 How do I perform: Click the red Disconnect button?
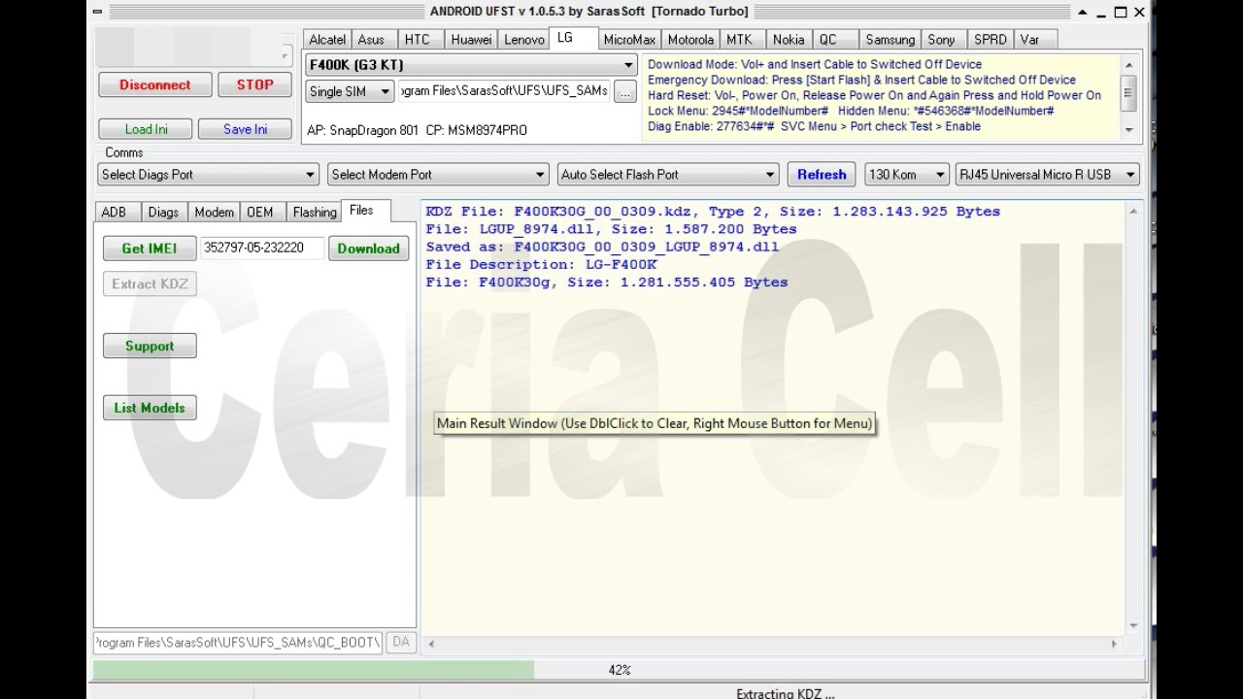pyautogui.click(x=155, y=84)
